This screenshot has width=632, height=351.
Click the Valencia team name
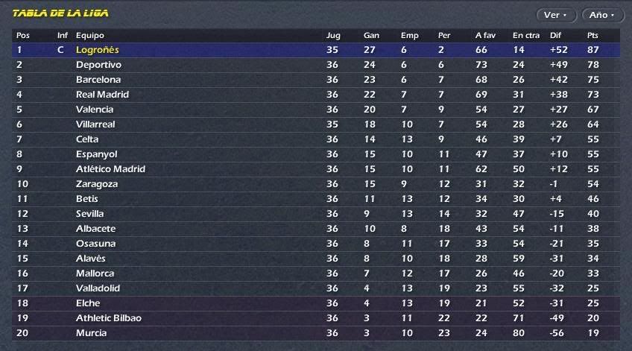[x=95, y=110]
